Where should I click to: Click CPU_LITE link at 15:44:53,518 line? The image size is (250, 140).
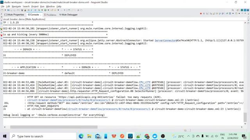click(145, 88)
